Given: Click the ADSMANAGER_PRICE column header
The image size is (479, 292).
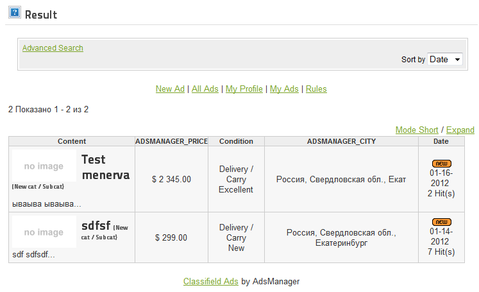Looking at the screenshot, I should point(172,141).
